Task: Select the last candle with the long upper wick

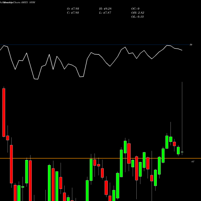Action: coord(182,119)
